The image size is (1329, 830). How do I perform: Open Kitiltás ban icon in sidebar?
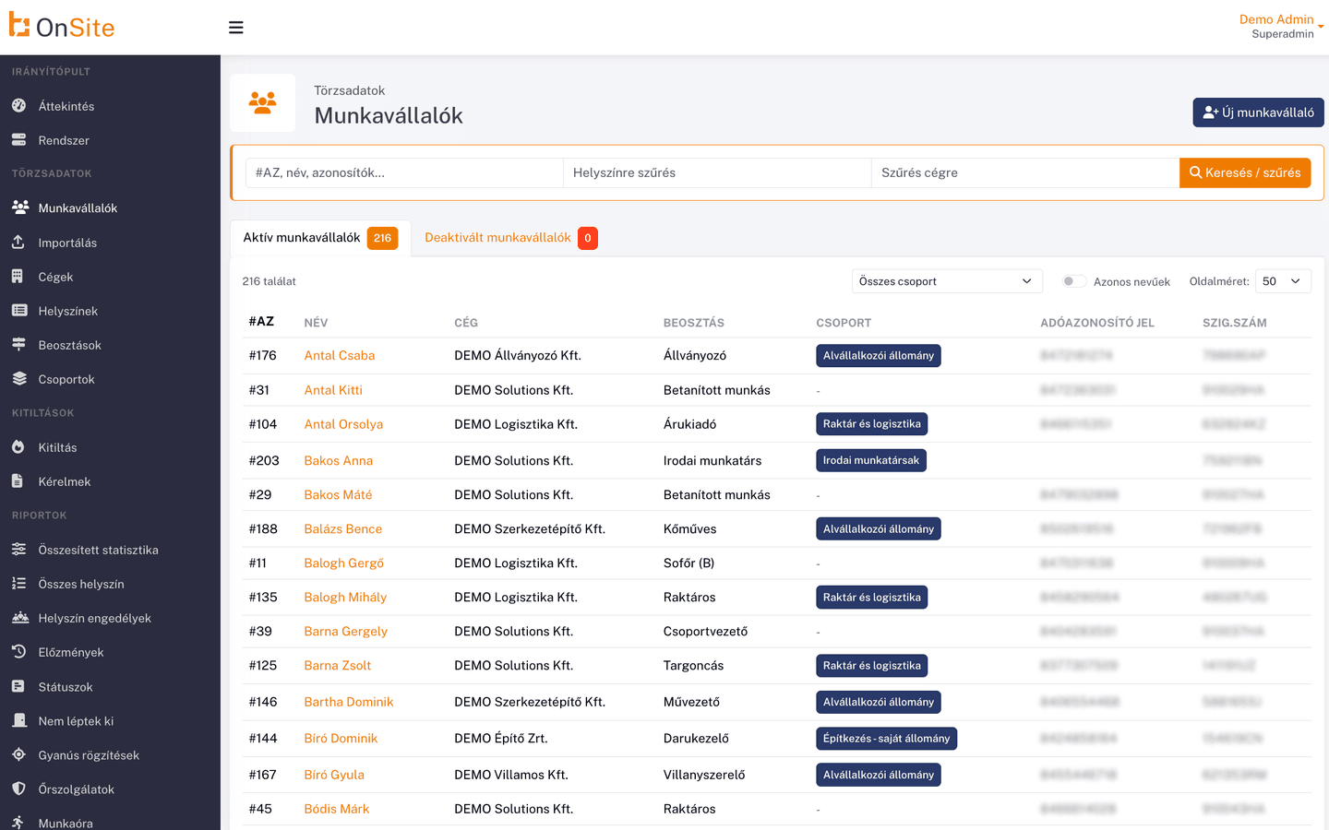coord(18,447)
